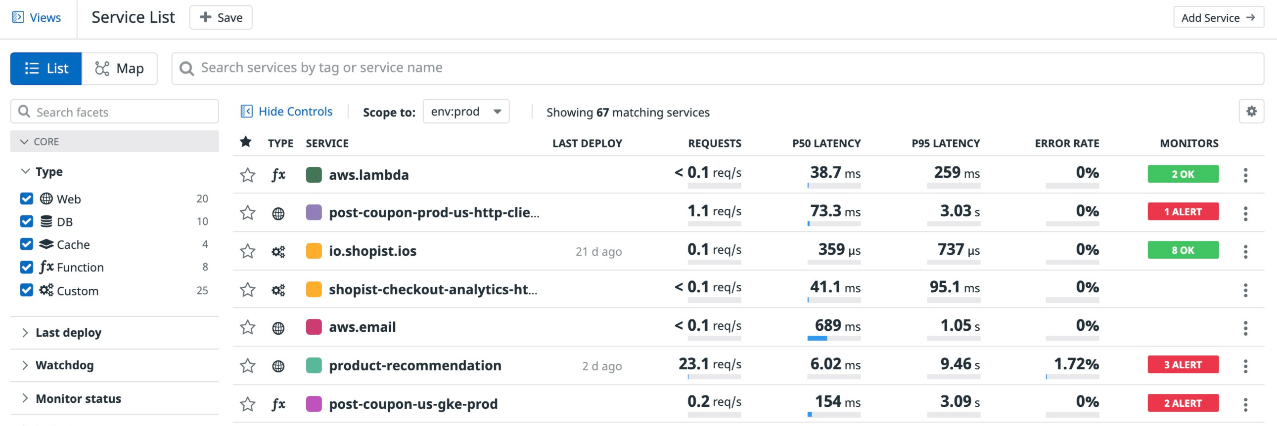Click the settings gear icon

click(1251, 112)
